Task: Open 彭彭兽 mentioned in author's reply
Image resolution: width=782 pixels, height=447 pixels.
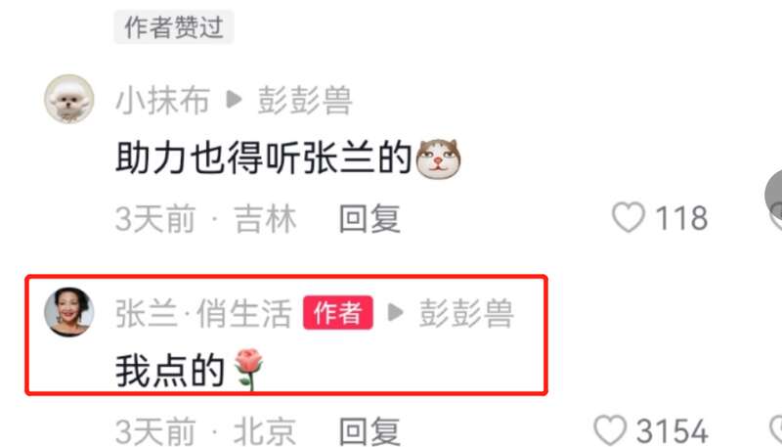Action: coord(466,313)
